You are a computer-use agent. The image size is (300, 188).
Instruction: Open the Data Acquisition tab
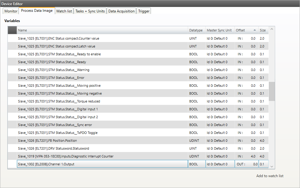pos(121,11)
